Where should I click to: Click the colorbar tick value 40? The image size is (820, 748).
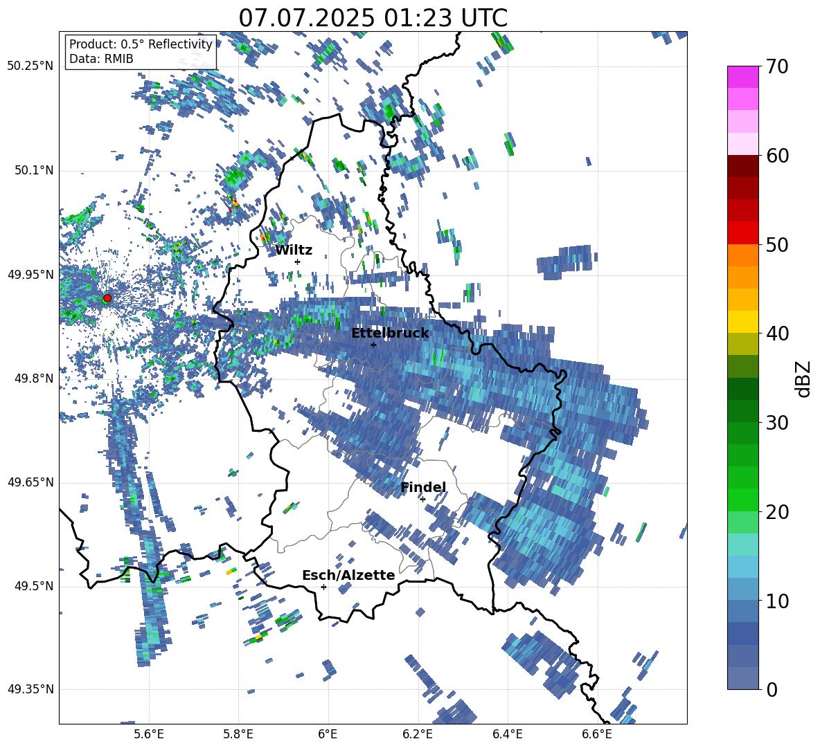776,334
